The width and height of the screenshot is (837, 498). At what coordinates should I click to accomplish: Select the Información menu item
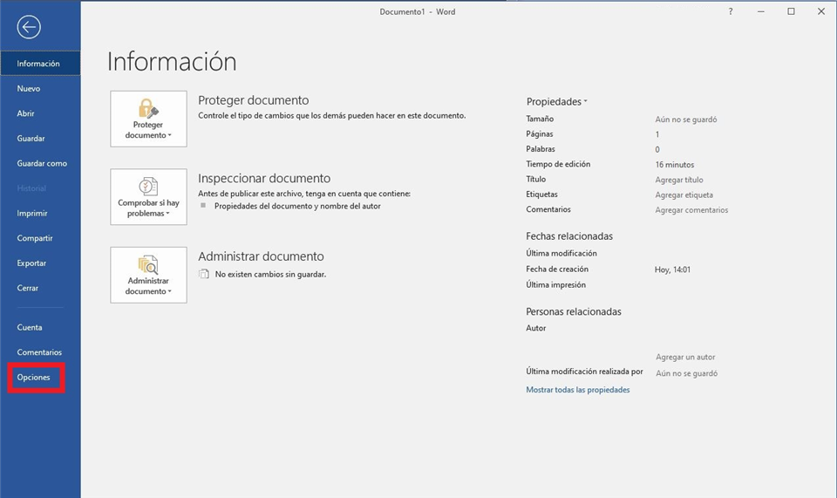pos(38,64)
